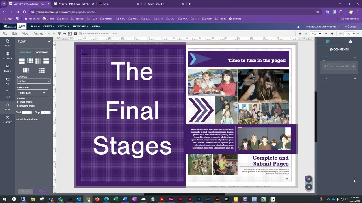
Task: Collapse the Flow panel with double-chevron
Action: point(49,41)
